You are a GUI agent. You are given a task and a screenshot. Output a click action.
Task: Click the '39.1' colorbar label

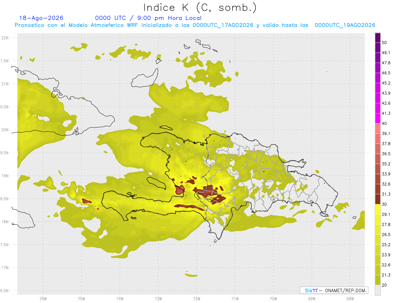(386, 133)
